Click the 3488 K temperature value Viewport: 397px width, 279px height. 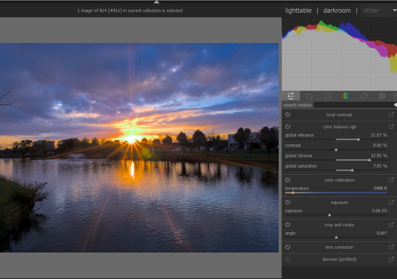pyautogui.click(x=380, y=188)
